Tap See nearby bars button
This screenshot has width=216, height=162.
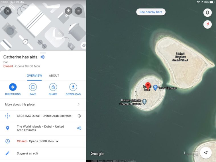[x=151, y=12]
